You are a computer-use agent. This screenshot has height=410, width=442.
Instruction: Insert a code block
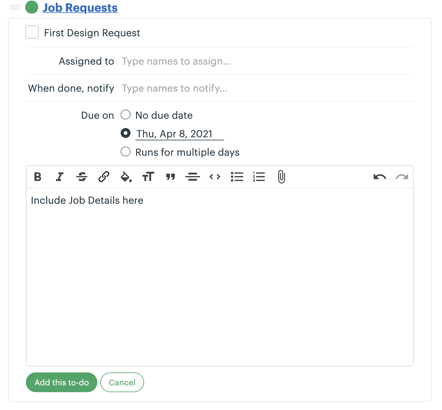(215, 177)
